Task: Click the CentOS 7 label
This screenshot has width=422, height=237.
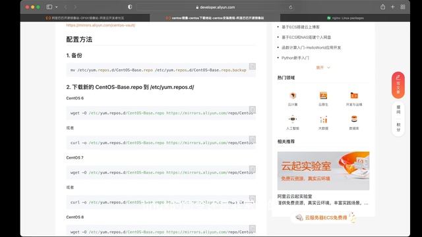Action: [75, 157]
